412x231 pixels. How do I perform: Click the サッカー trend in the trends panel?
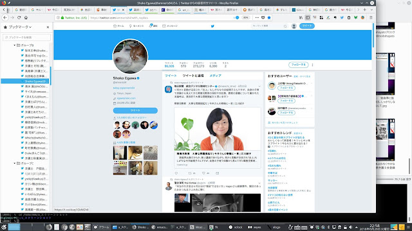(272, 180)
